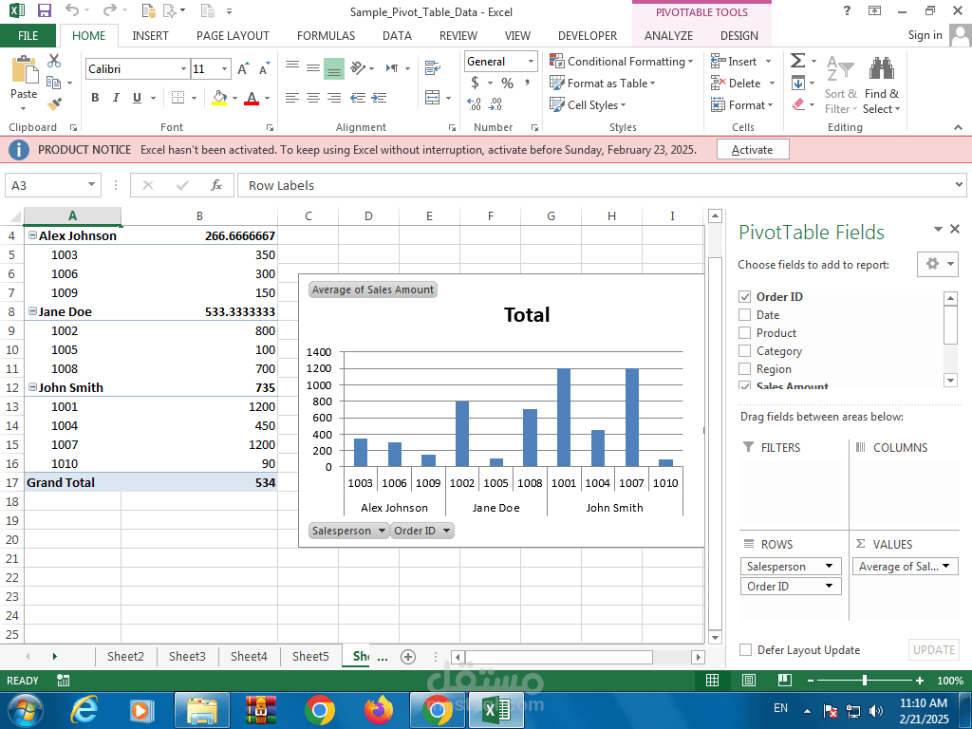Image resolution: width=972 pixels, height=729 pixels.
Task: Add a new sheet with plus icon
Action: tap(408, 657)
